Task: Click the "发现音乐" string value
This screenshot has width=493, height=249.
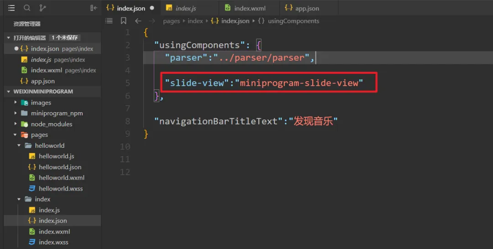Action: (x=313, y=121)
